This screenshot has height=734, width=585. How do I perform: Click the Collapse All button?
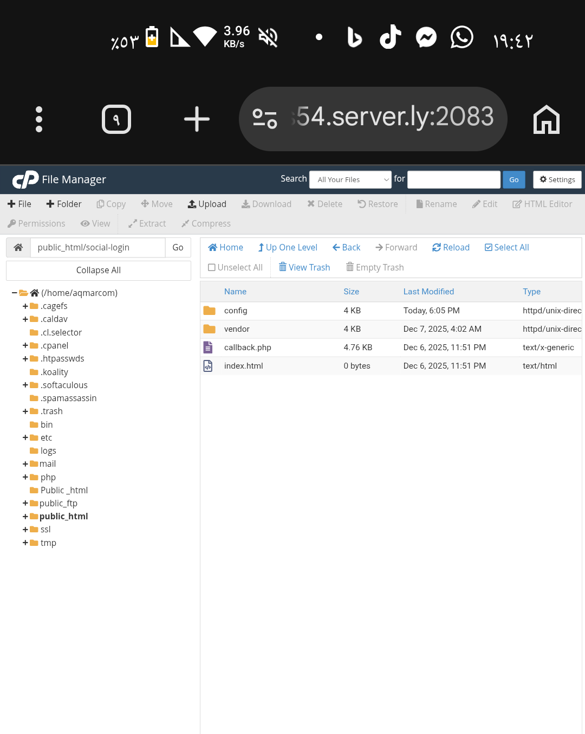(99, 271)
